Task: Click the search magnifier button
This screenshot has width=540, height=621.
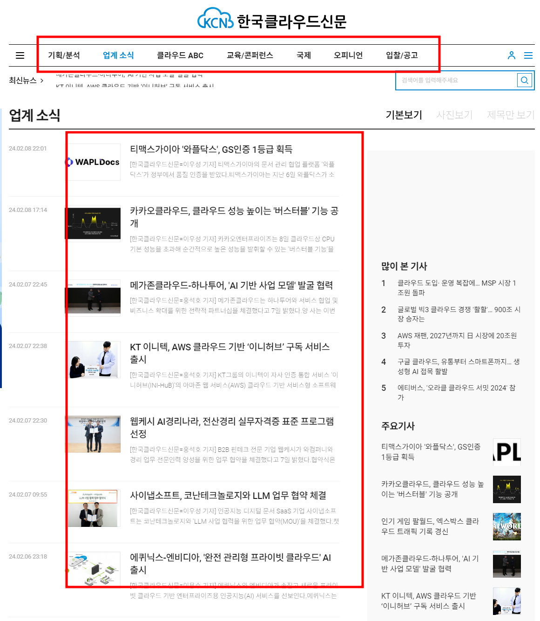Action: tap(525, 80)
